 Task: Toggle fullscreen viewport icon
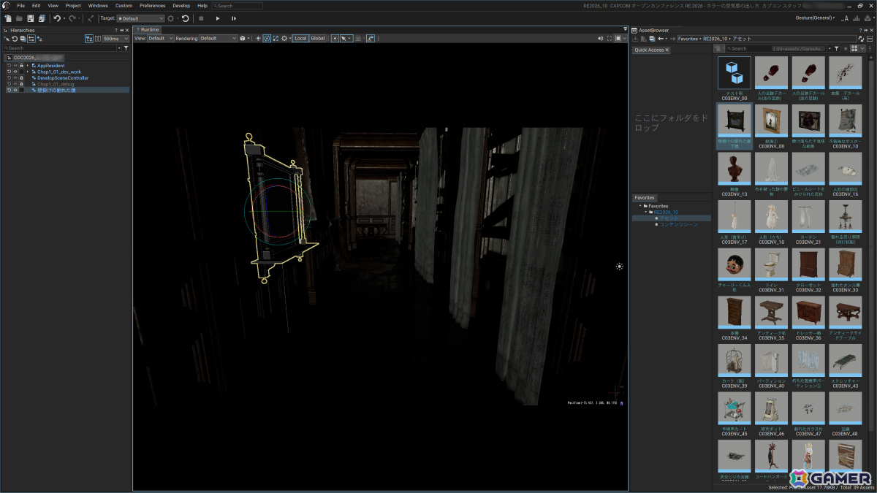(x=609, y=38)
